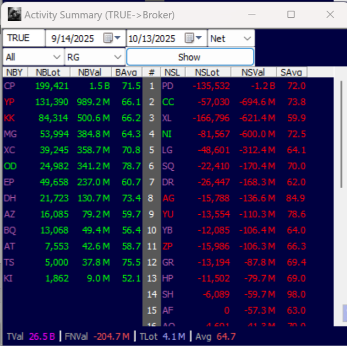Select buyer broker AT in row 11
The height and width of the screenshot is (346, 347).
coord(9,246)
